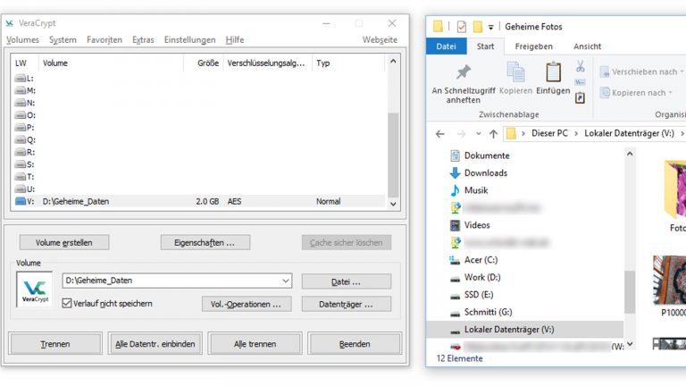686x386 pixels.
Task: Click 'Eigenschaften ...' button
Action: [205, 242]
